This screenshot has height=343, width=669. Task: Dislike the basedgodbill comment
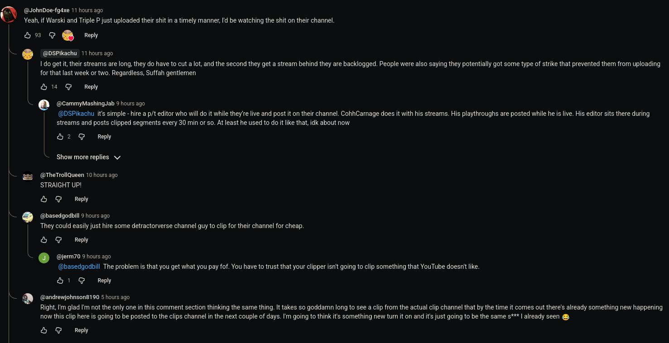tap(58, 240)
